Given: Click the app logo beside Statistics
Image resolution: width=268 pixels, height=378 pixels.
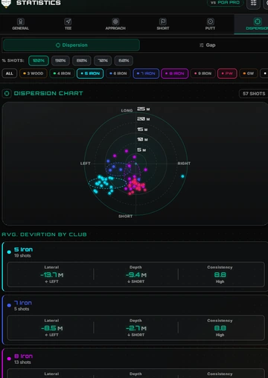Looking at the screenshot, I should coord(6,4).
